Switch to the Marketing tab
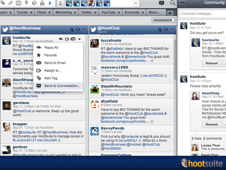The width and height of the screenshot is (226, 170). (64, 12)
